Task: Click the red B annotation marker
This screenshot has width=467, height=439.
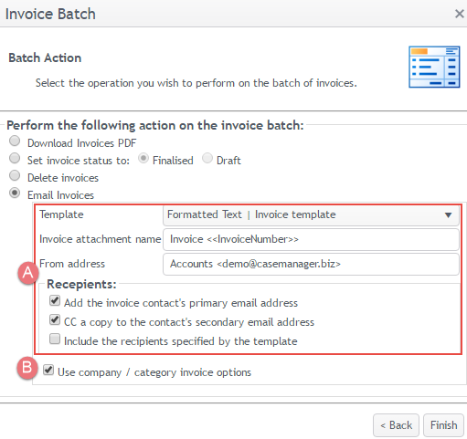Action: pos(27,368)
